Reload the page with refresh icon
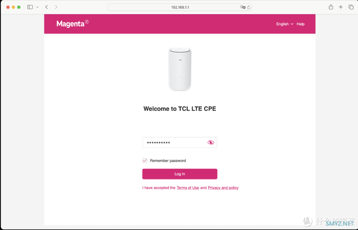This screenshot has width=358, height=230. (x=249, y=7)
